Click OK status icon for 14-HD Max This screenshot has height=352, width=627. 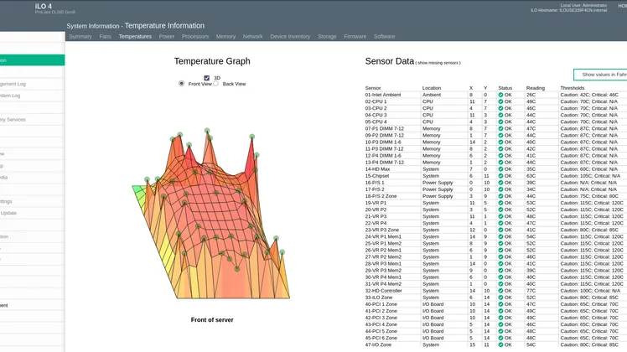(x=500, y=169)
